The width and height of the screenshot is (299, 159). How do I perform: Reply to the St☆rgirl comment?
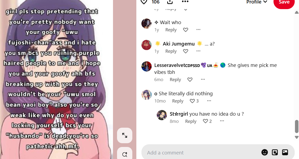(x=191, y=121)
